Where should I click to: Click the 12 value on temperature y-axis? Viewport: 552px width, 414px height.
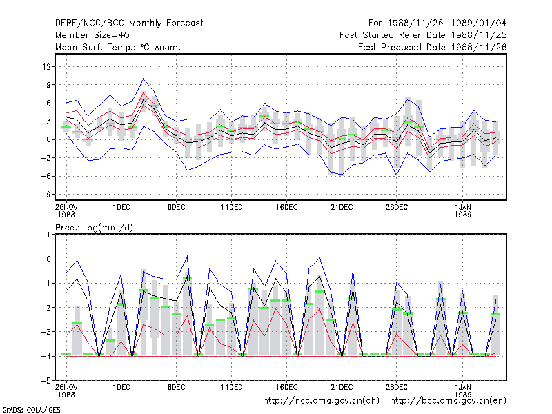pyautogui.click(x=46, y=66)
